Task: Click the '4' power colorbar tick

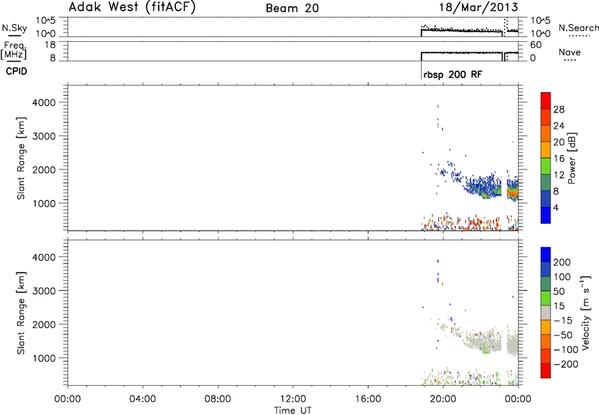Action: click(556, 207)
